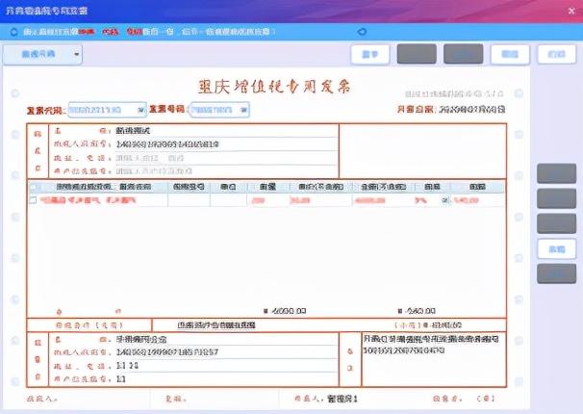Click the remarks text area at bottom right
The image size is (583, 414).
coord(434,359)
